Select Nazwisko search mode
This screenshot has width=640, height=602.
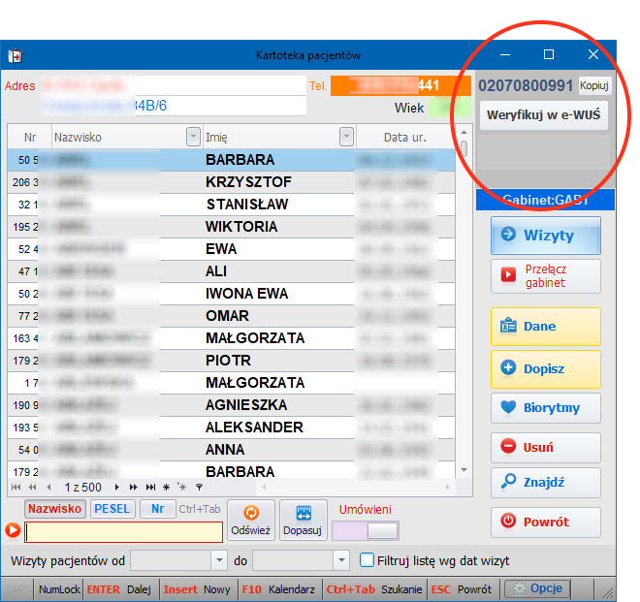click(x=55, y=509)
